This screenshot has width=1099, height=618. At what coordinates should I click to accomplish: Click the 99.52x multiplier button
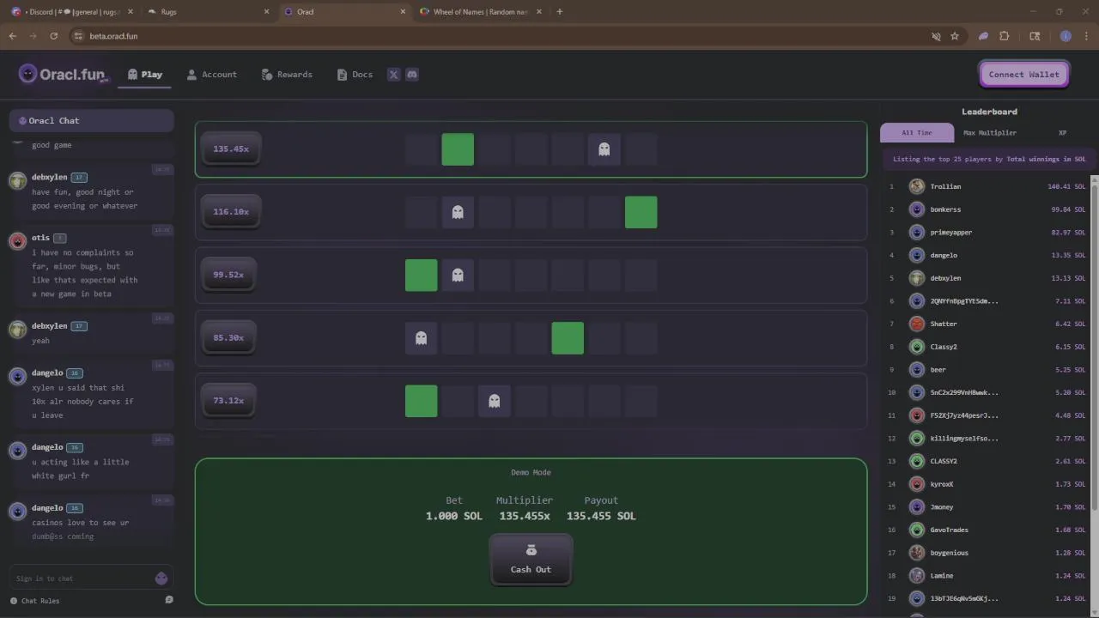click(228, 275)
